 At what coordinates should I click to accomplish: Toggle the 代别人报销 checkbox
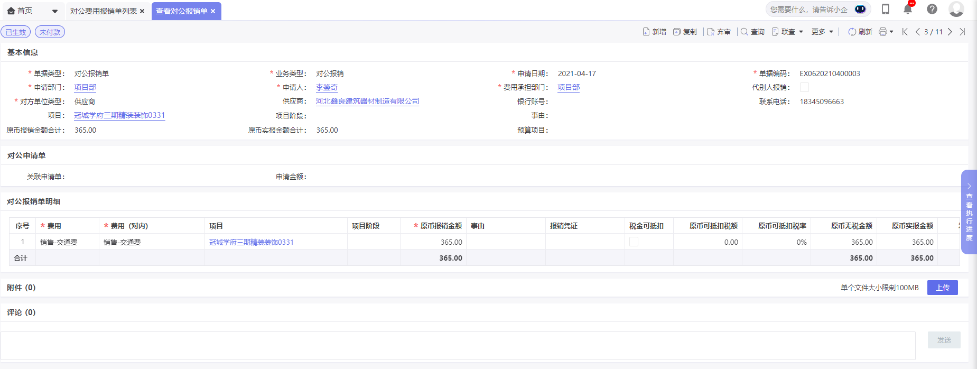pos(804,87)
